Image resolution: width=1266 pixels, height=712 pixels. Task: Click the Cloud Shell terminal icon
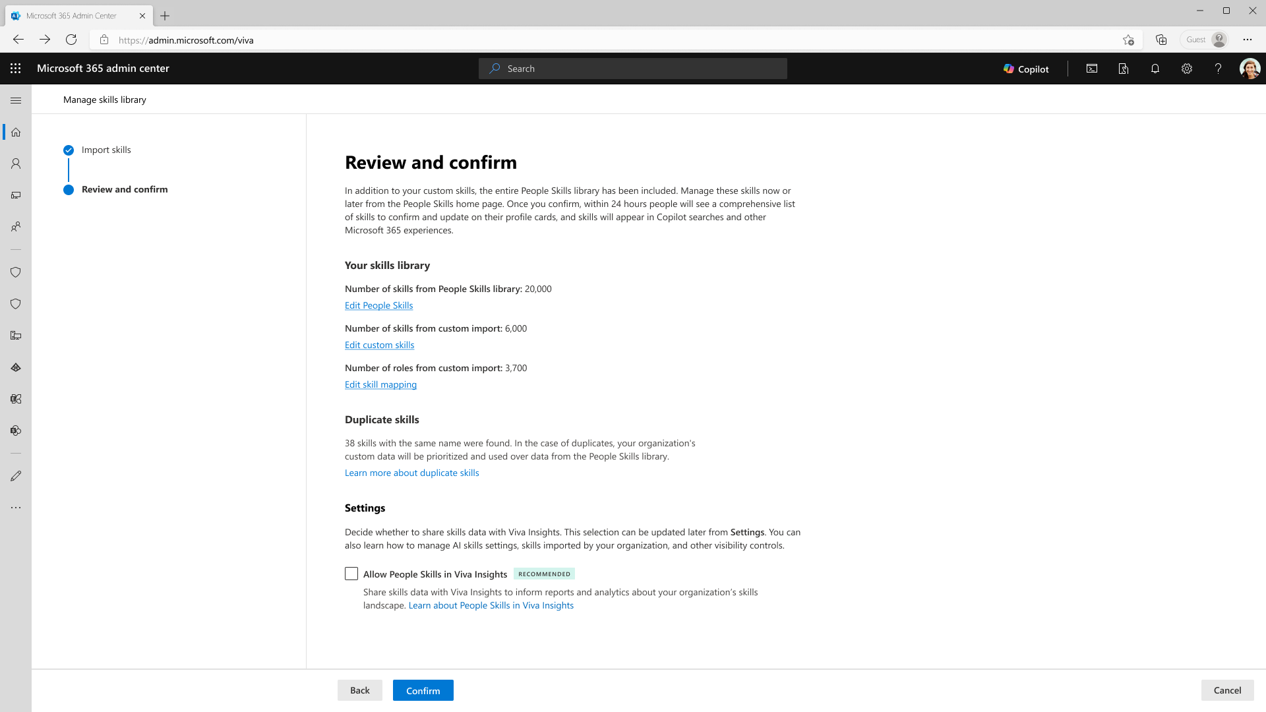point(1092,69)
